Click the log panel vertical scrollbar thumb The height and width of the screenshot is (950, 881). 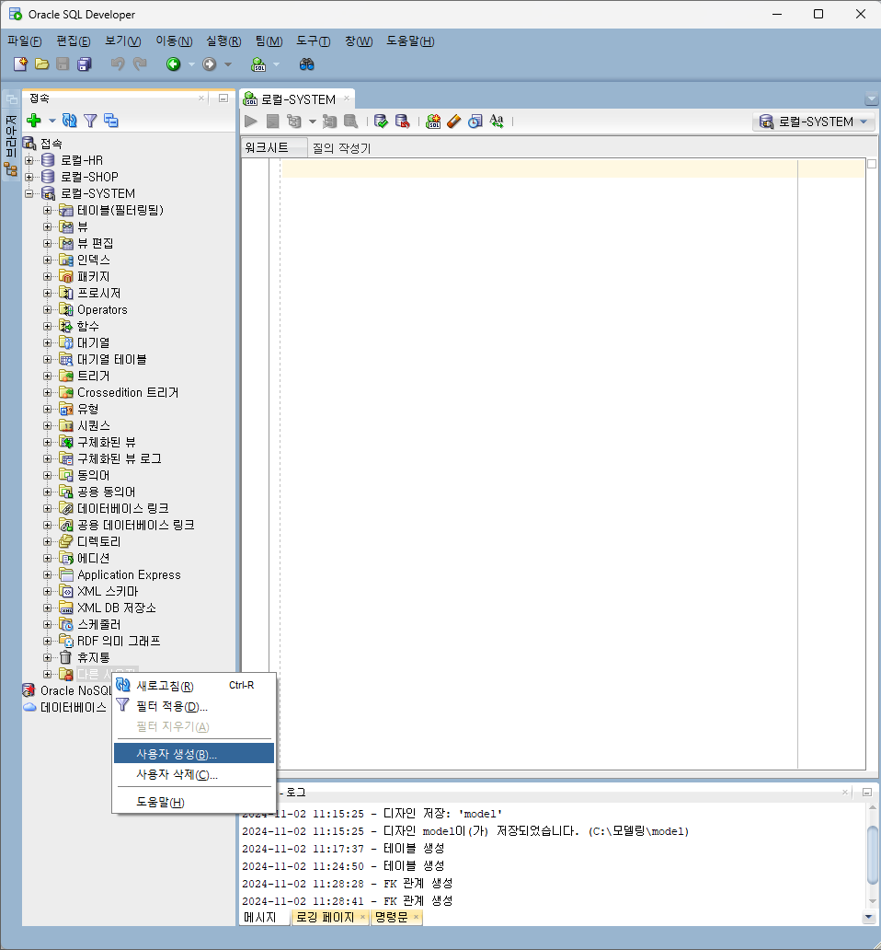872,855
